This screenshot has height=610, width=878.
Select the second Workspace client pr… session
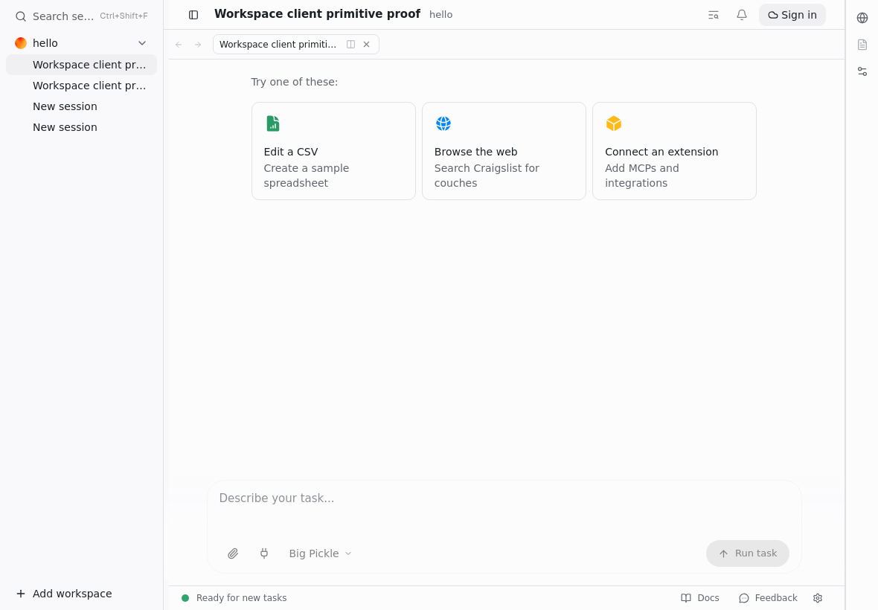[81, 86]
